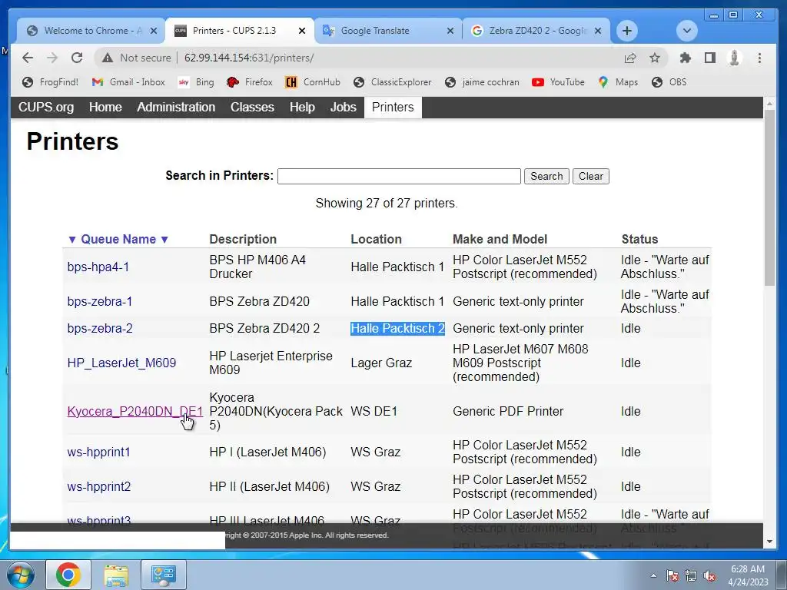Open the Control Panel taskbar icon
787x590 pixels.
point(164,575)
